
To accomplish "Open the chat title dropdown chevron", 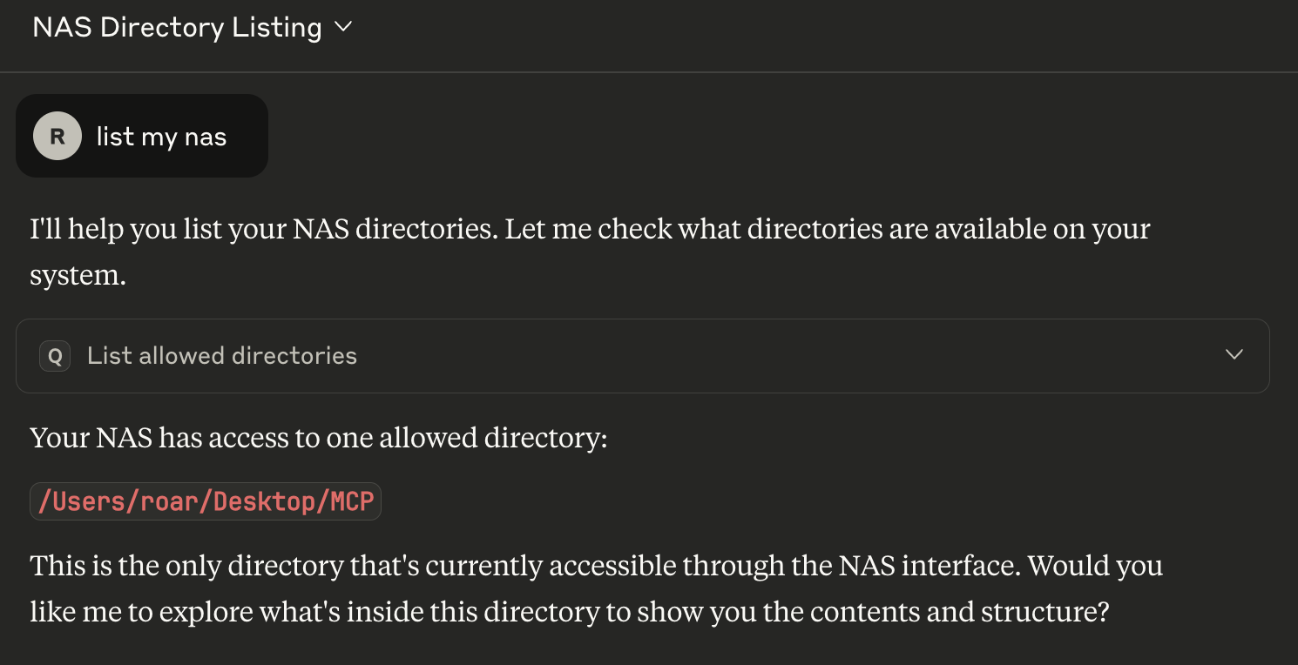I will tap(343, 28).
